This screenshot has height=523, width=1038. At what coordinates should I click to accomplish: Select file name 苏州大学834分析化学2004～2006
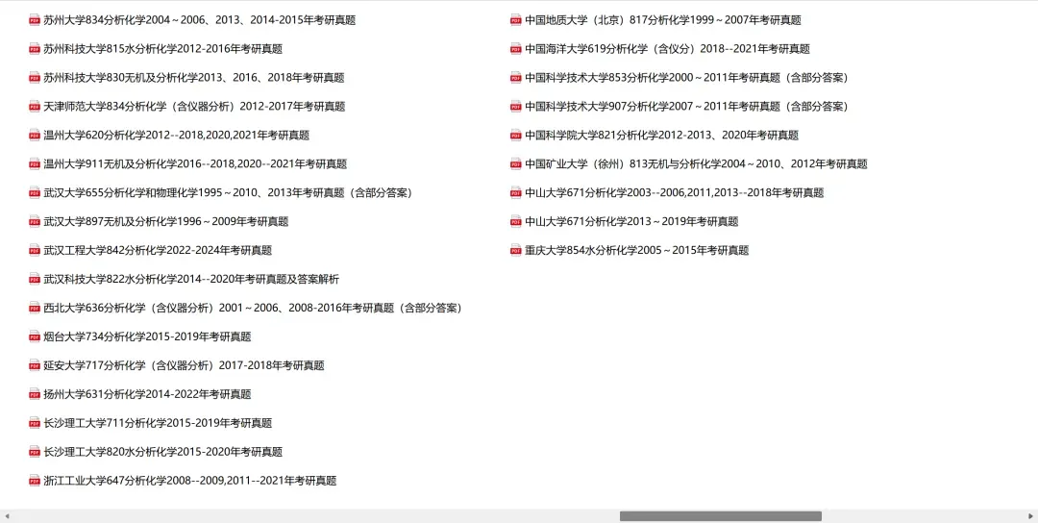point(199,20)
